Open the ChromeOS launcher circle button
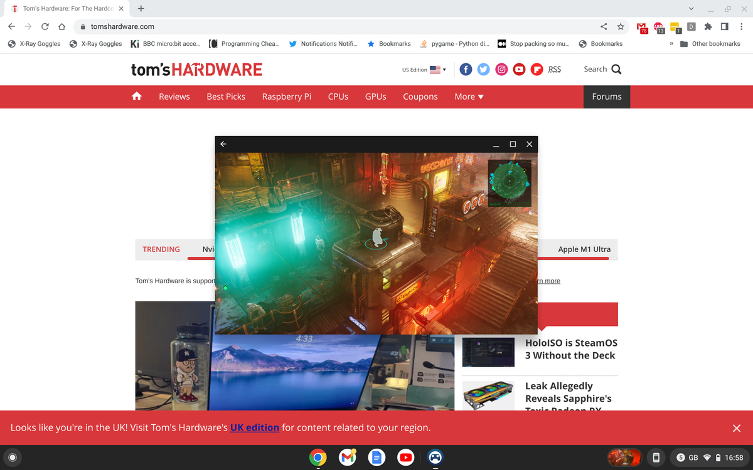Screen dimensions: 753x470 point(12,457)
